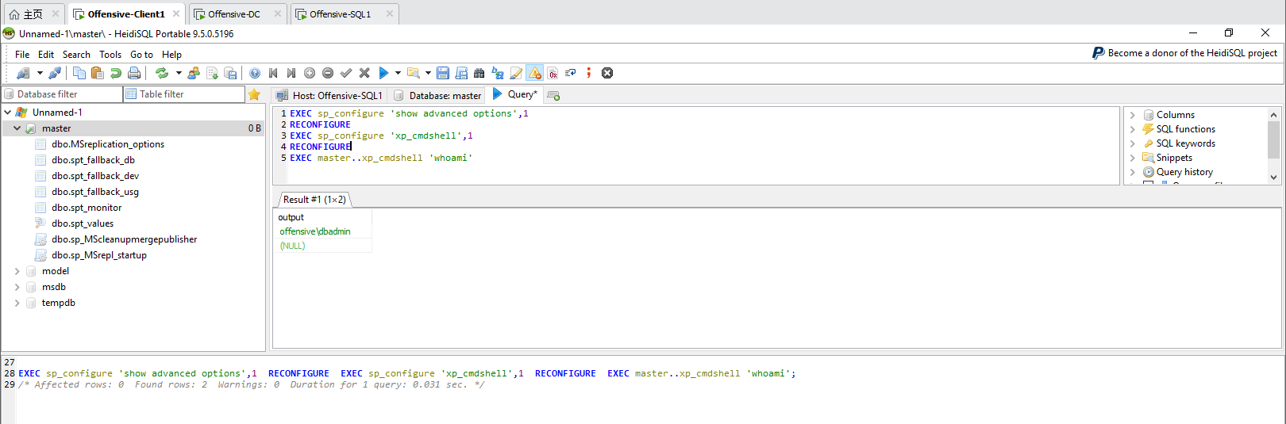The image size is (1286, 424).
Task: Open the User manager icon
Action: click(194, 73)
